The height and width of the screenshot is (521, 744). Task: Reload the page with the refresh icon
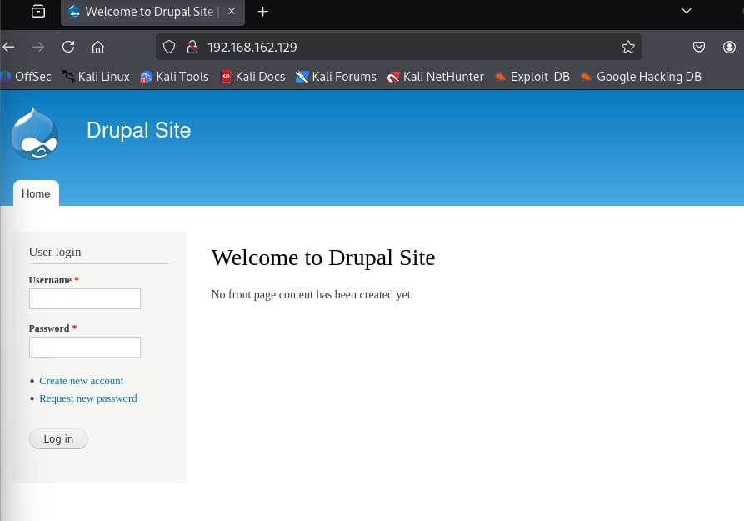(x=68, y=47)
